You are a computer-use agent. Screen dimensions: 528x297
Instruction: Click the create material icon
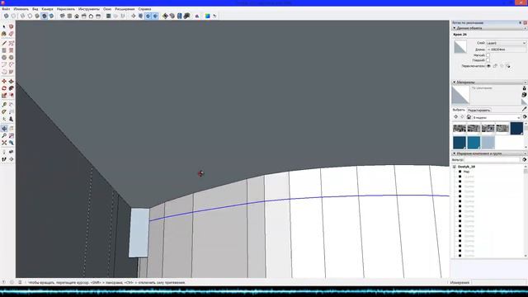tap(524, 95)
